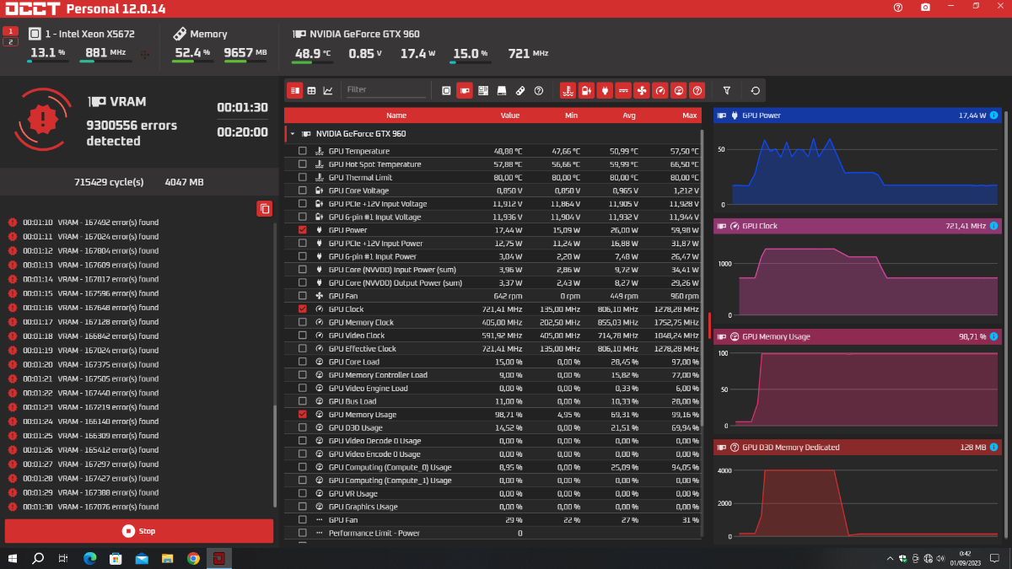This screenshot has height=569, width=1012.
Task: Click the reset min/max refresh icon
Action: click(755, 90)
